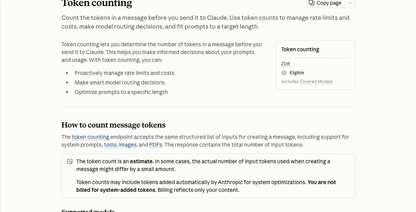The width and height of the screenshot is (416, 212).
Task: Click the green Eligible checkmark icon
Action: (284, 73)
